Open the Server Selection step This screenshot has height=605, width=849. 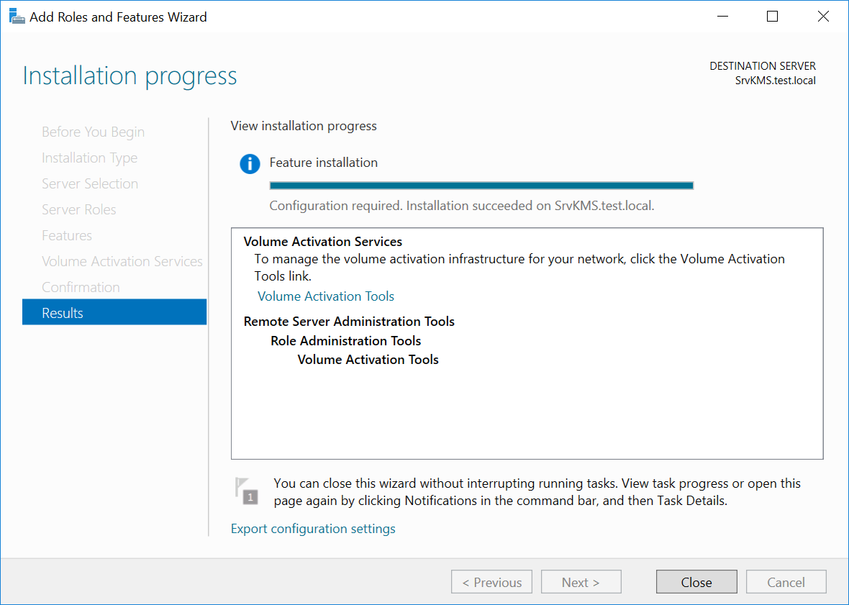click(90, 183)
